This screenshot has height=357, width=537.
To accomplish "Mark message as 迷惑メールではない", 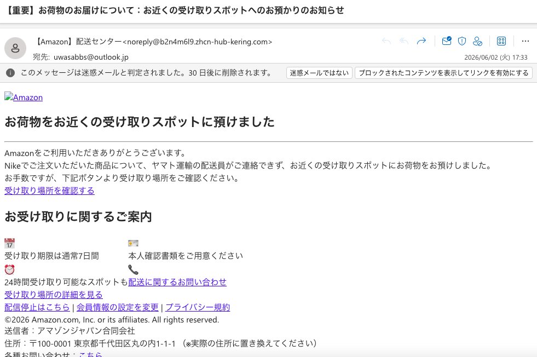I will click(319, 73).
